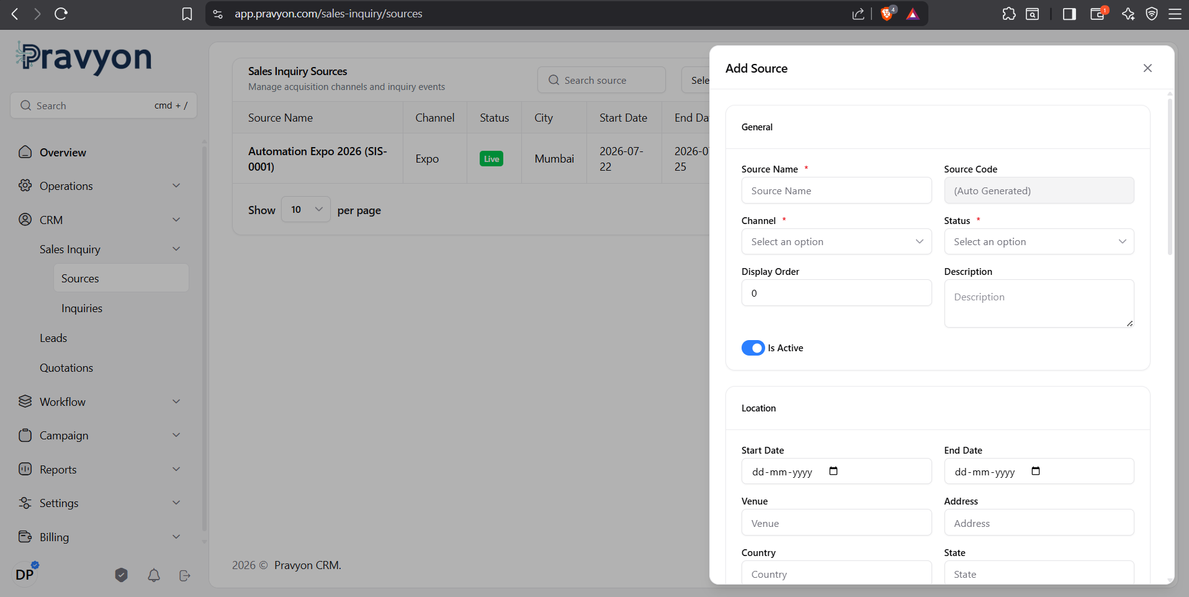Image resolution: width=1189 pixels, height=597 pixels.
Task: Expand the Operations menu chevron
Action: [176, 186]
